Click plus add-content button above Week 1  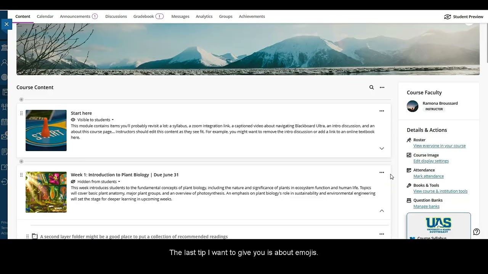tap(21, 161)
